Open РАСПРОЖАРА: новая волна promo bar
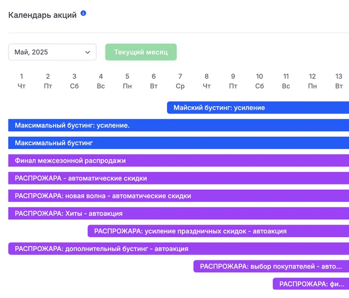 click(x=179, y=196)
